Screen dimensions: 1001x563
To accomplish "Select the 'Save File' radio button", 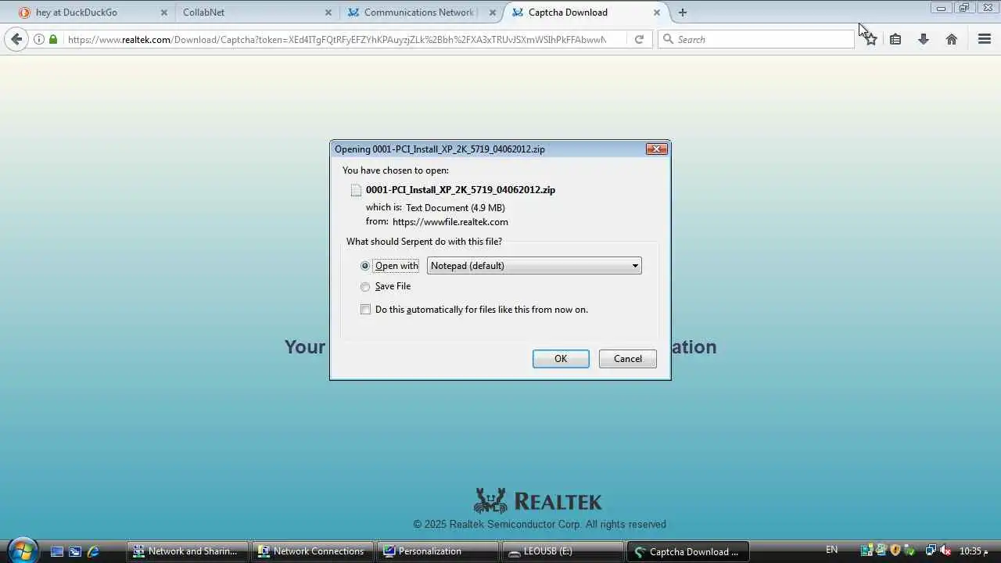I will (x=365, y=287).
